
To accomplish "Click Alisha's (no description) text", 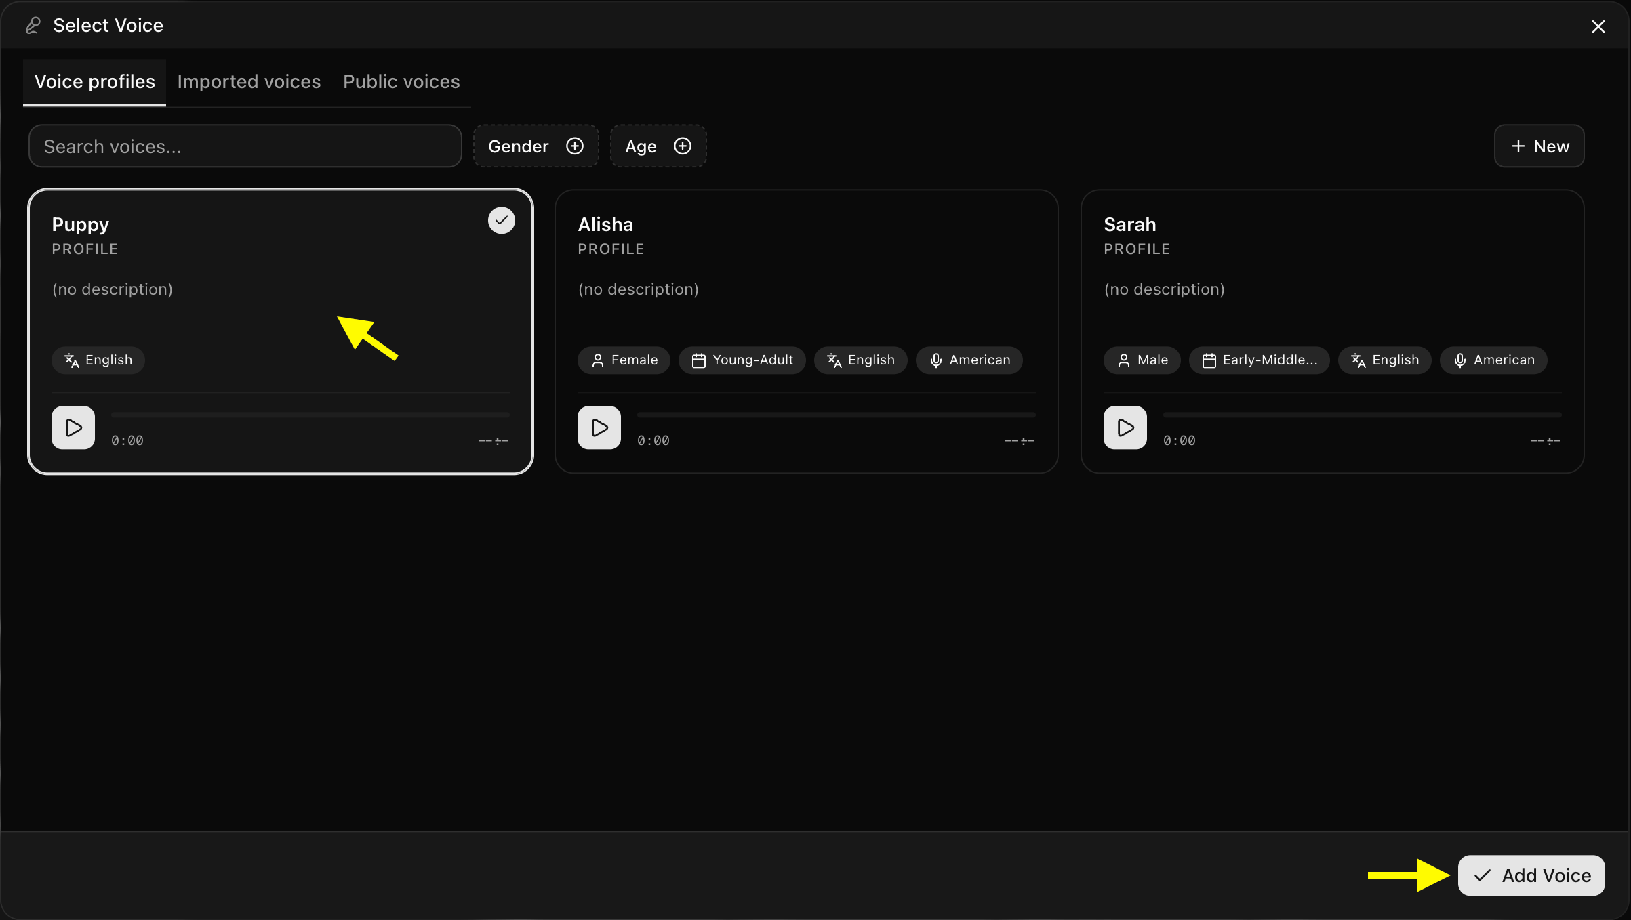I will coord(638,289).
